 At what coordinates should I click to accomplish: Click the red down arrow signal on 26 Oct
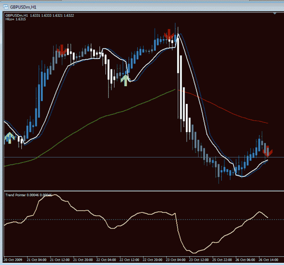268,151
